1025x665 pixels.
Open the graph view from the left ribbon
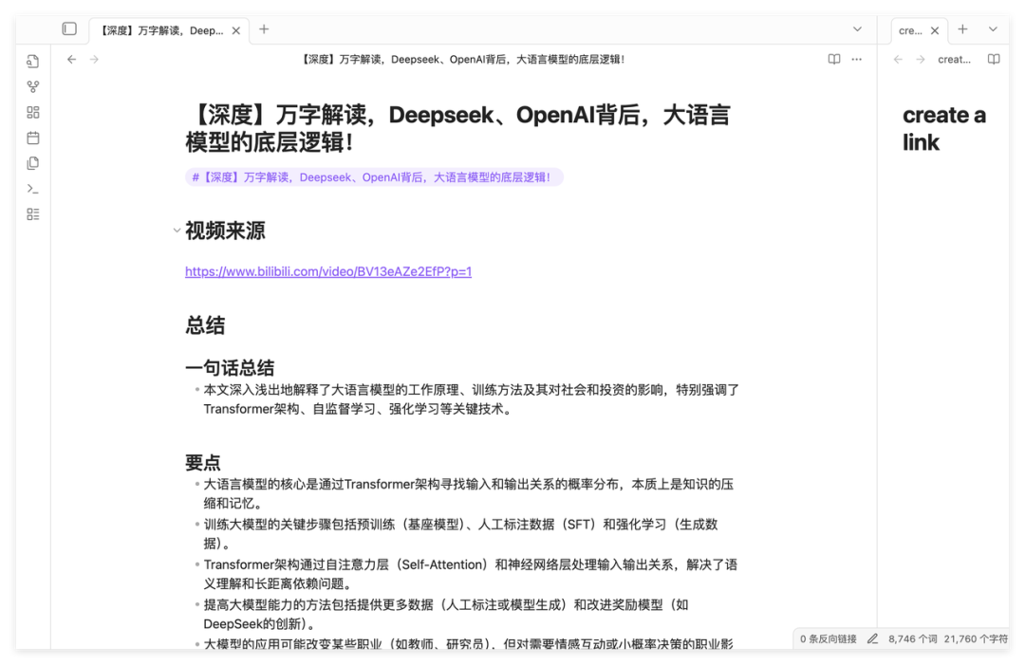[x=32, y=86]
